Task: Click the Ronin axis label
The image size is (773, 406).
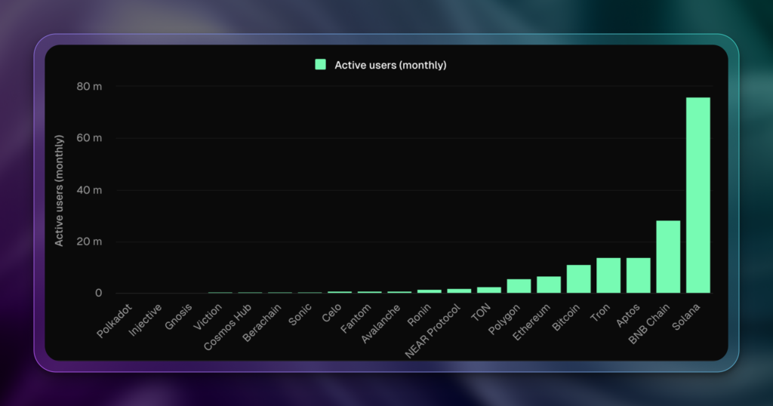Action: [x=419, y=315]
